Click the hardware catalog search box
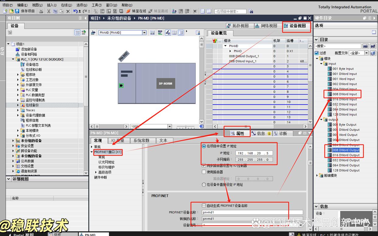The image size is (378, 236). (338, 46)
